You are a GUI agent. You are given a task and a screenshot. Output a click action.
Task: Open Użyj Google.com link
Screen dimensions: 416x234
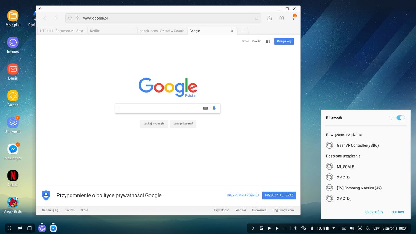point(283,210)
